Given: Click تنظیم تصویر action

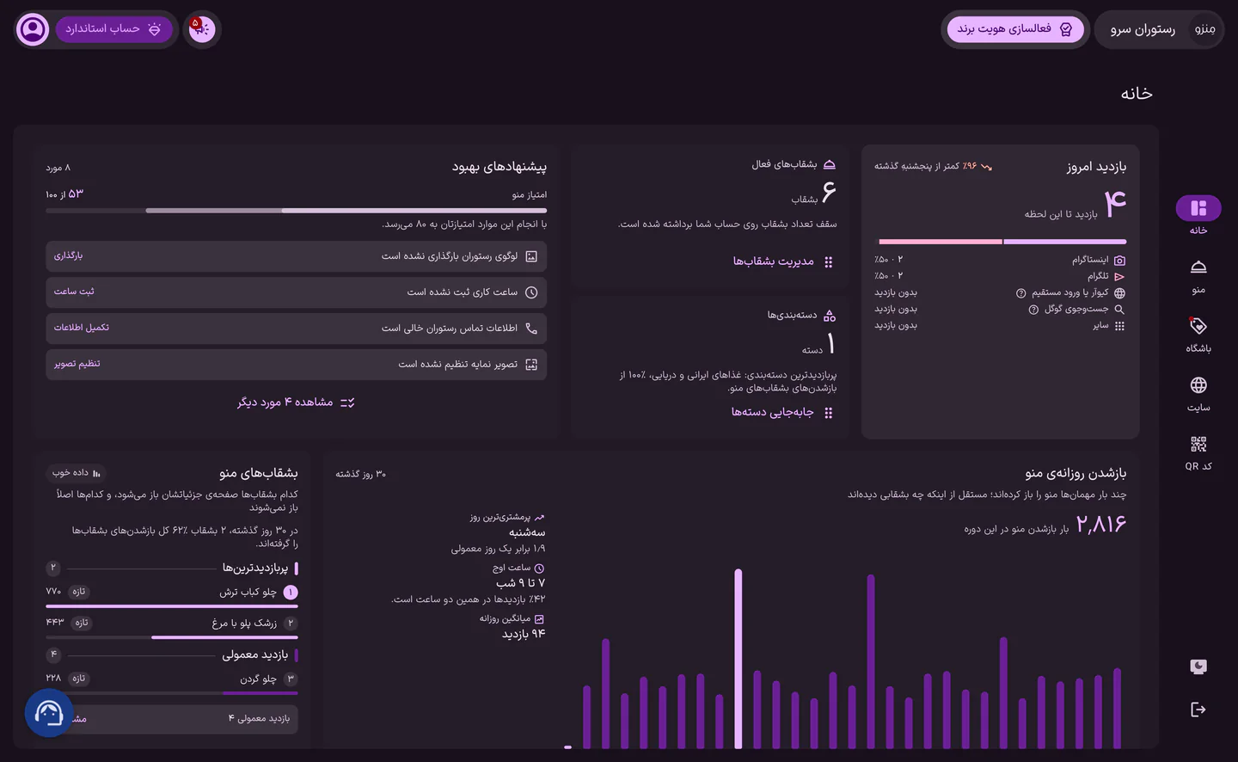Looking at the screenshot, I should (77, 365).
